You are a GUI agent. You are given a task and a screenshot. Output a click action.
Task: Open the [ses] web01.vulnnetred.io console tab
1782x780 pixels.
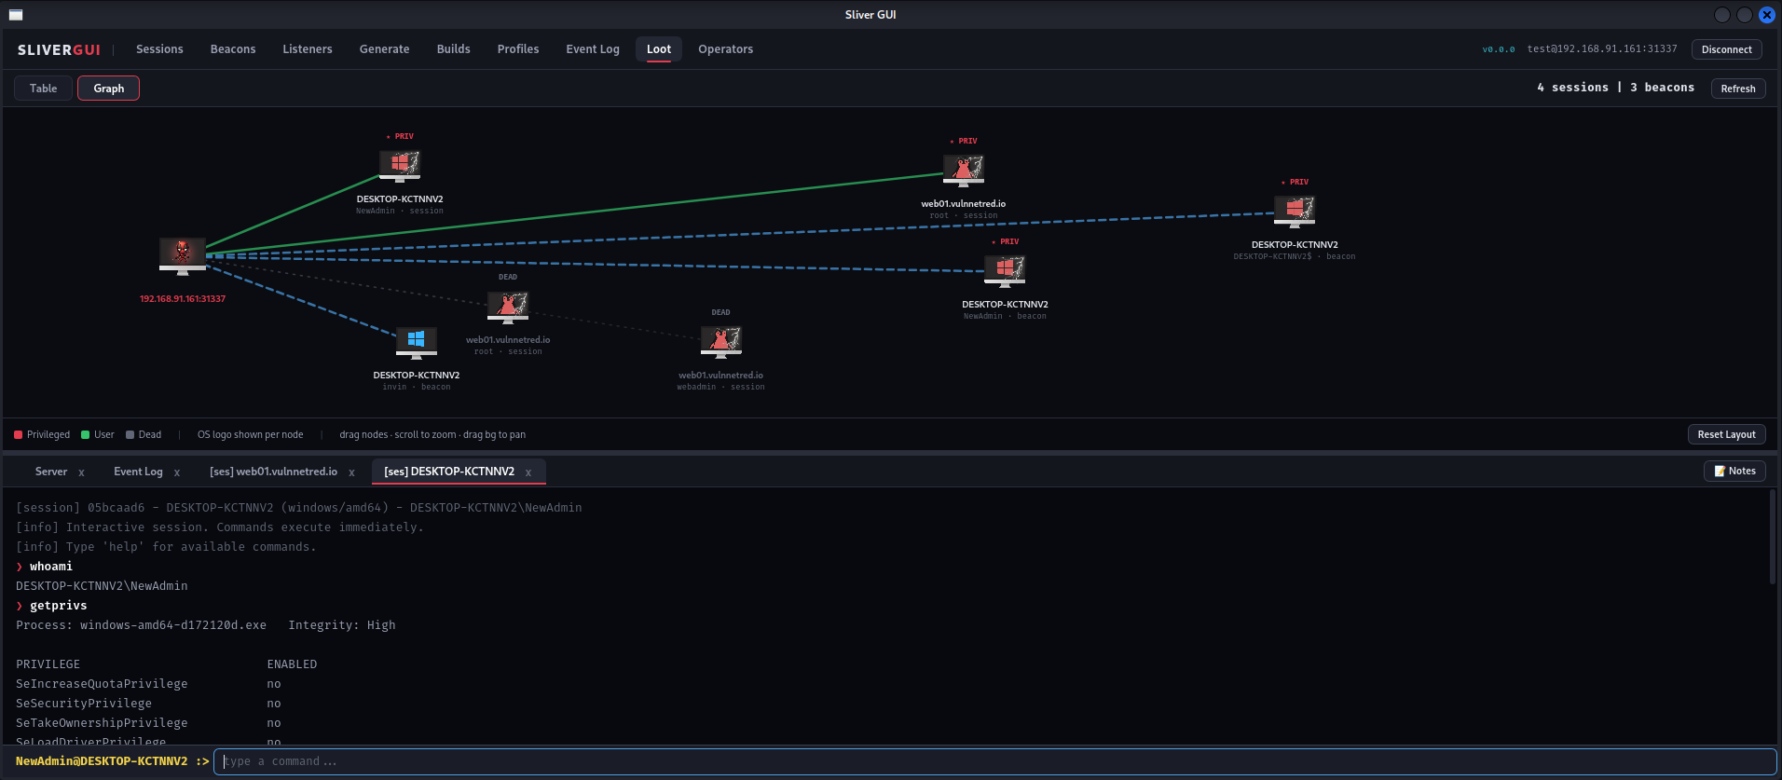pos(274,472)
